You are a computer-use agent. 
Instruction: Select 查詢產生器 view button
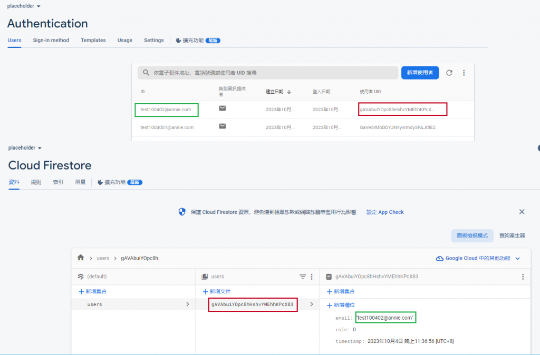click(512, 235)
